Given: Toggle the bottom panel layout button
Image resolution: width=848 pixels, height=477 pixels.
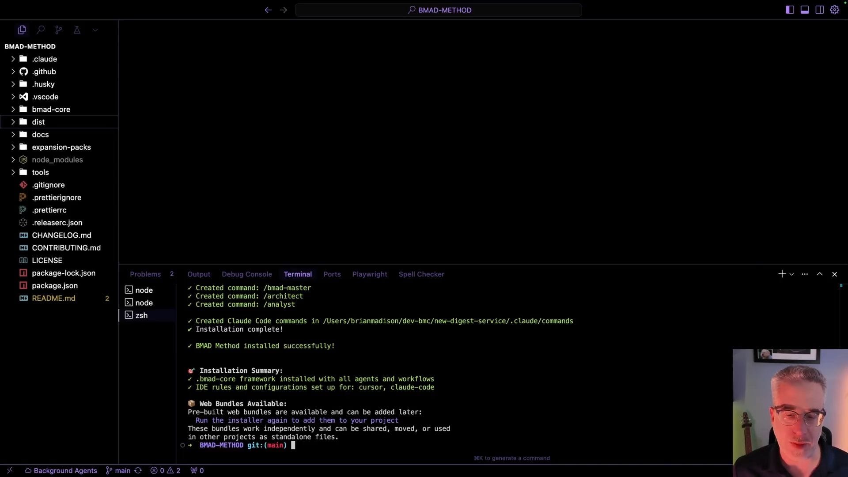Looking at the screenshot, I should pyautogui.click(x=805, y=10).
